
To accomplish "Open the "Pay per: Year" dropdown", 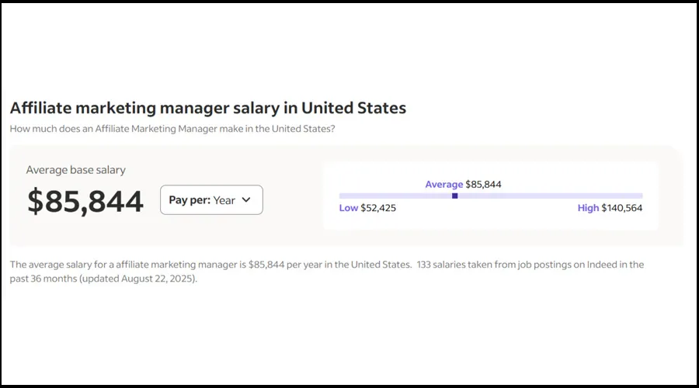I will [211, 200].
